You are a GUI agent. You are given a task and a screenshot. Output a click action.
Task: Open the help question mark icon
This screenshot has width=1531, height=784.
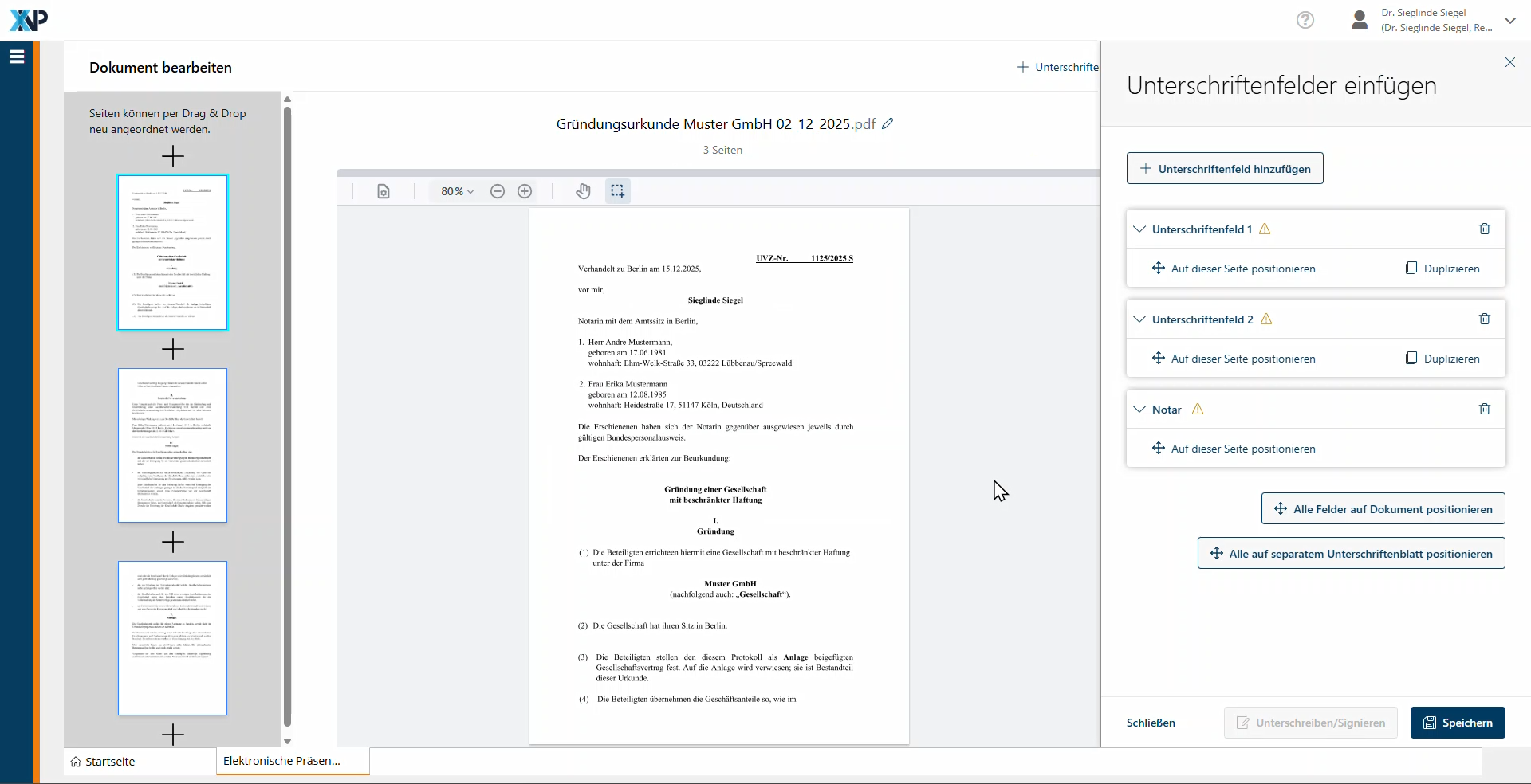[1305, 20]
